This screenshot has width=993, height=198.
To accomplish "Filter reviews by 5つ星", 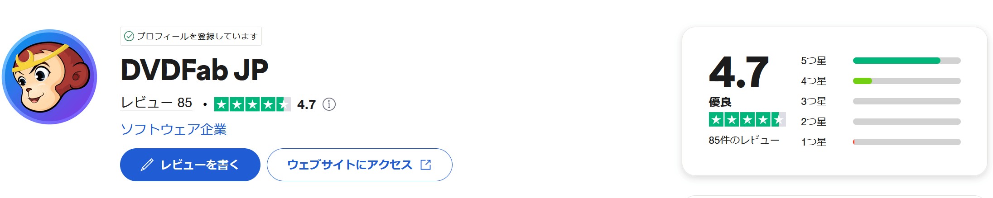I will pyautogui.click(x=881, y=61).
